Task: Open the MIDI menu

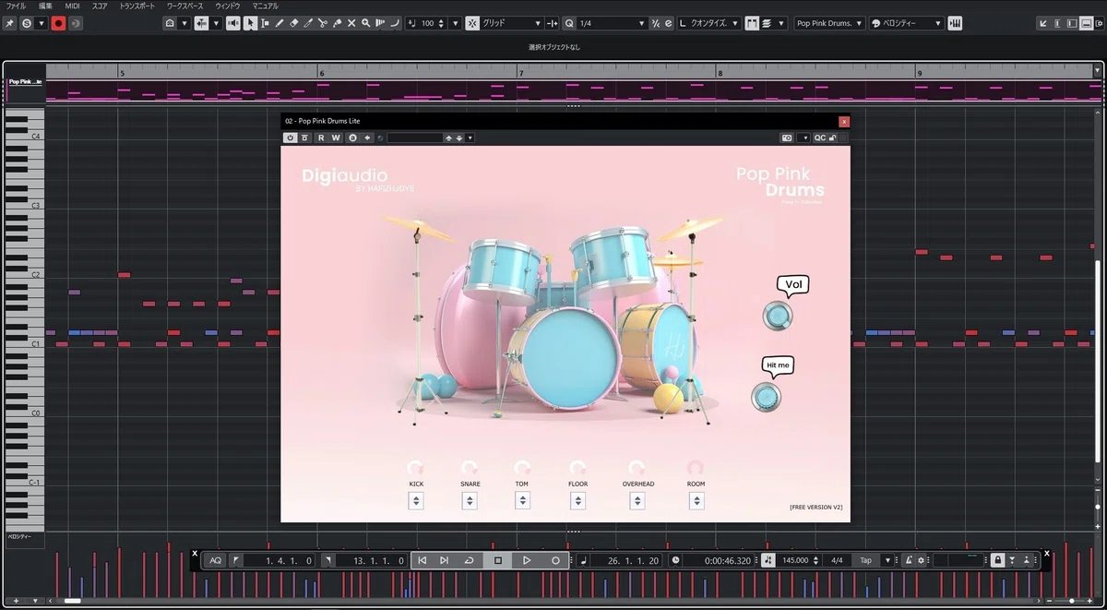Action: [72, 6]
